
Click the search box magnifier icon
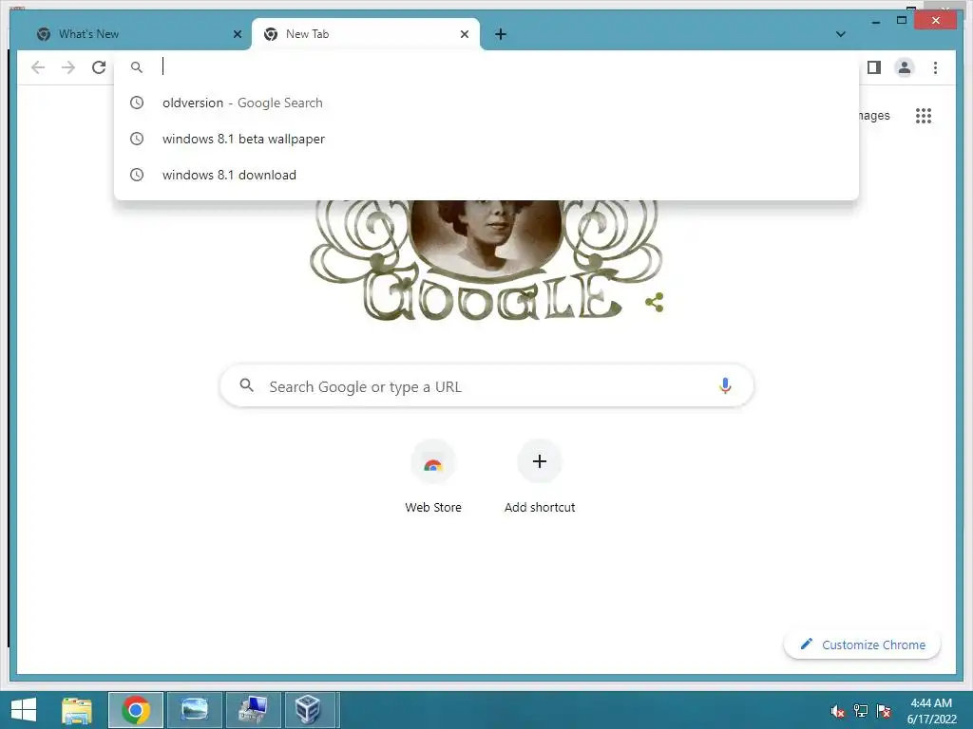click(x=246, y=385)
